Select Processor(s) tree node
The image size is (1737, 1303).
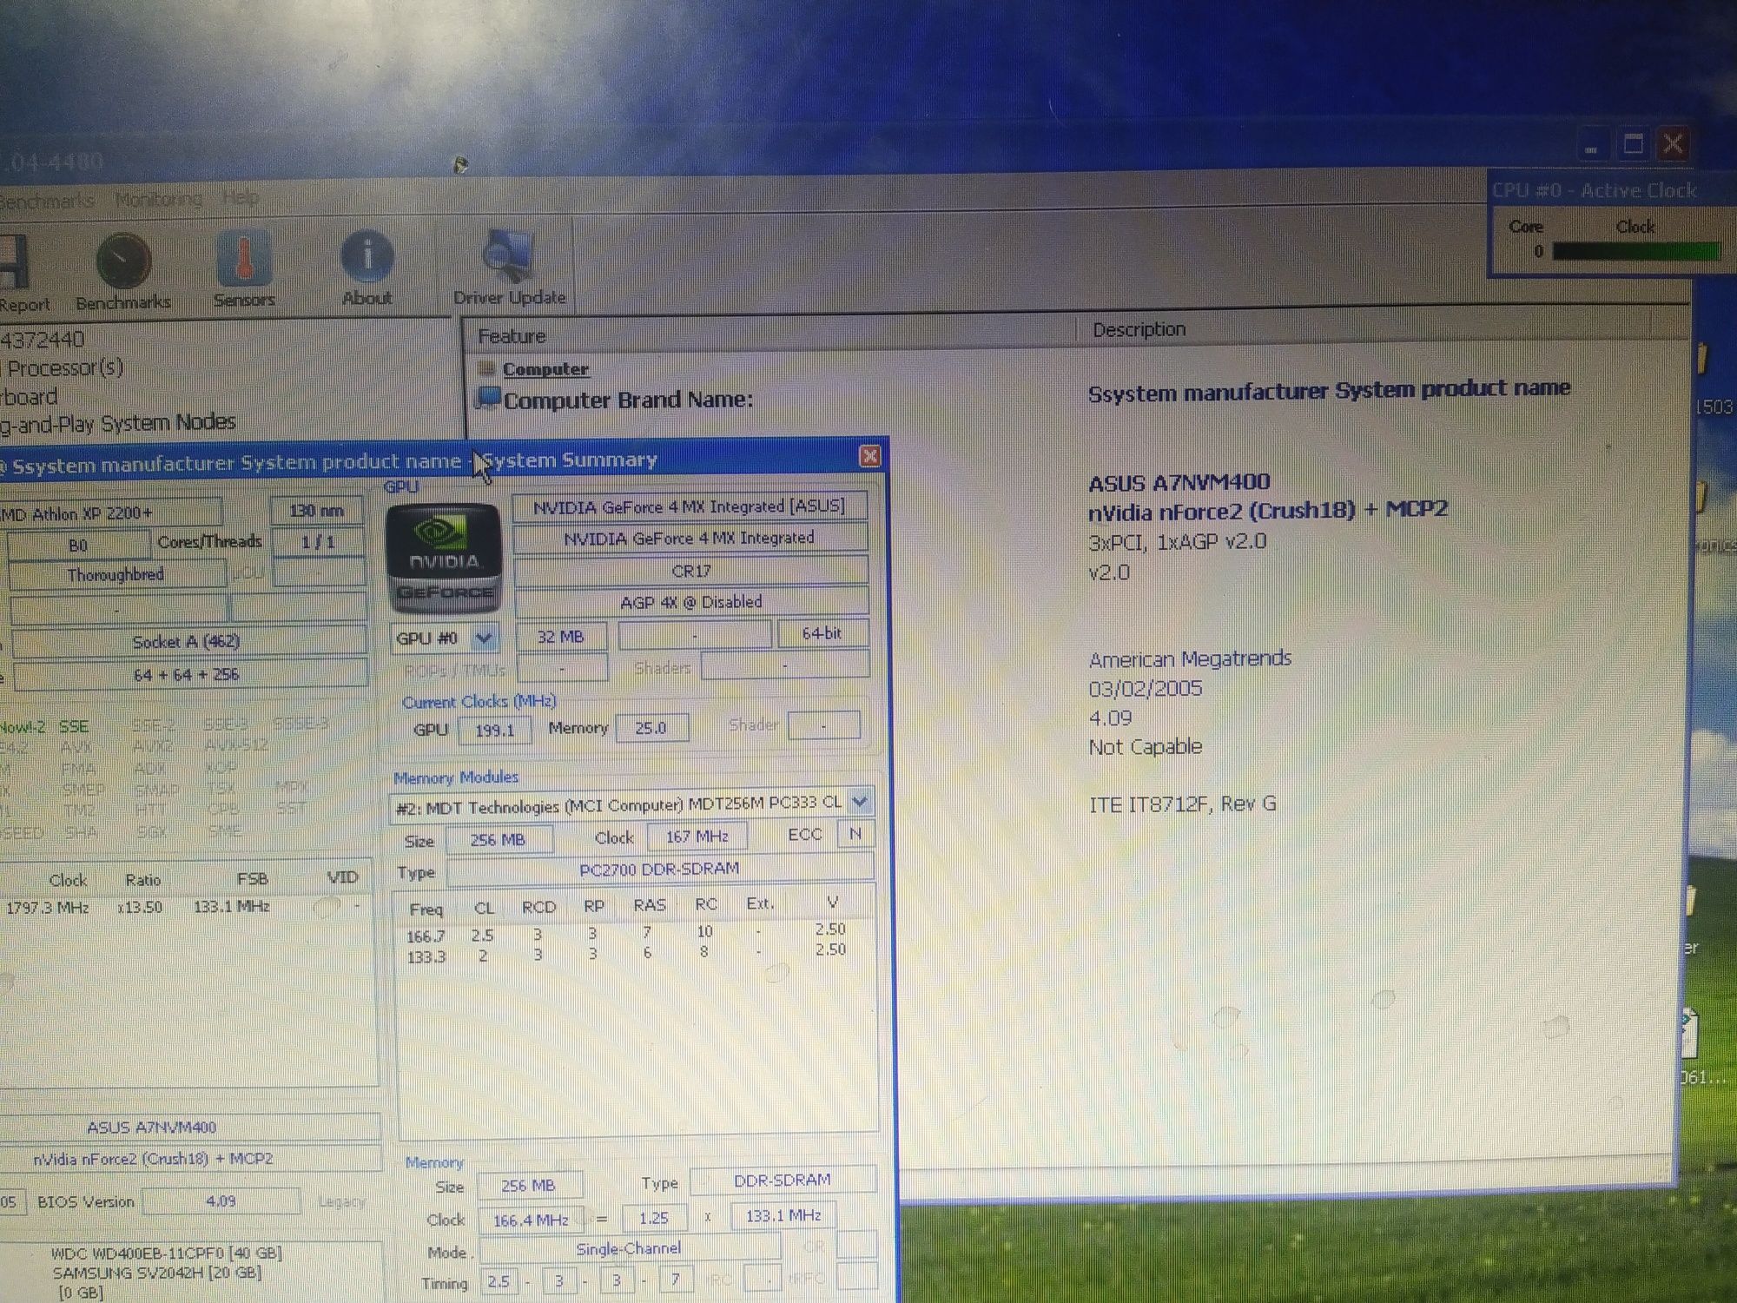tap(63, 368)
